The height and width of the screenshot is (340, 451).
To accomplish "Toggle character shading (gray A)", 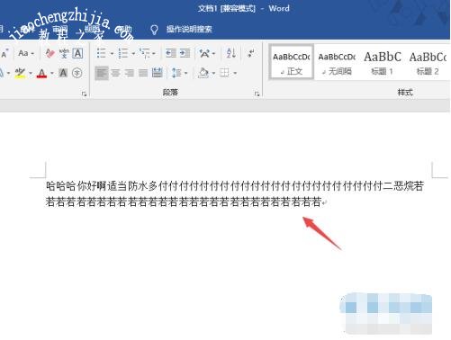I will pos(63,73).
